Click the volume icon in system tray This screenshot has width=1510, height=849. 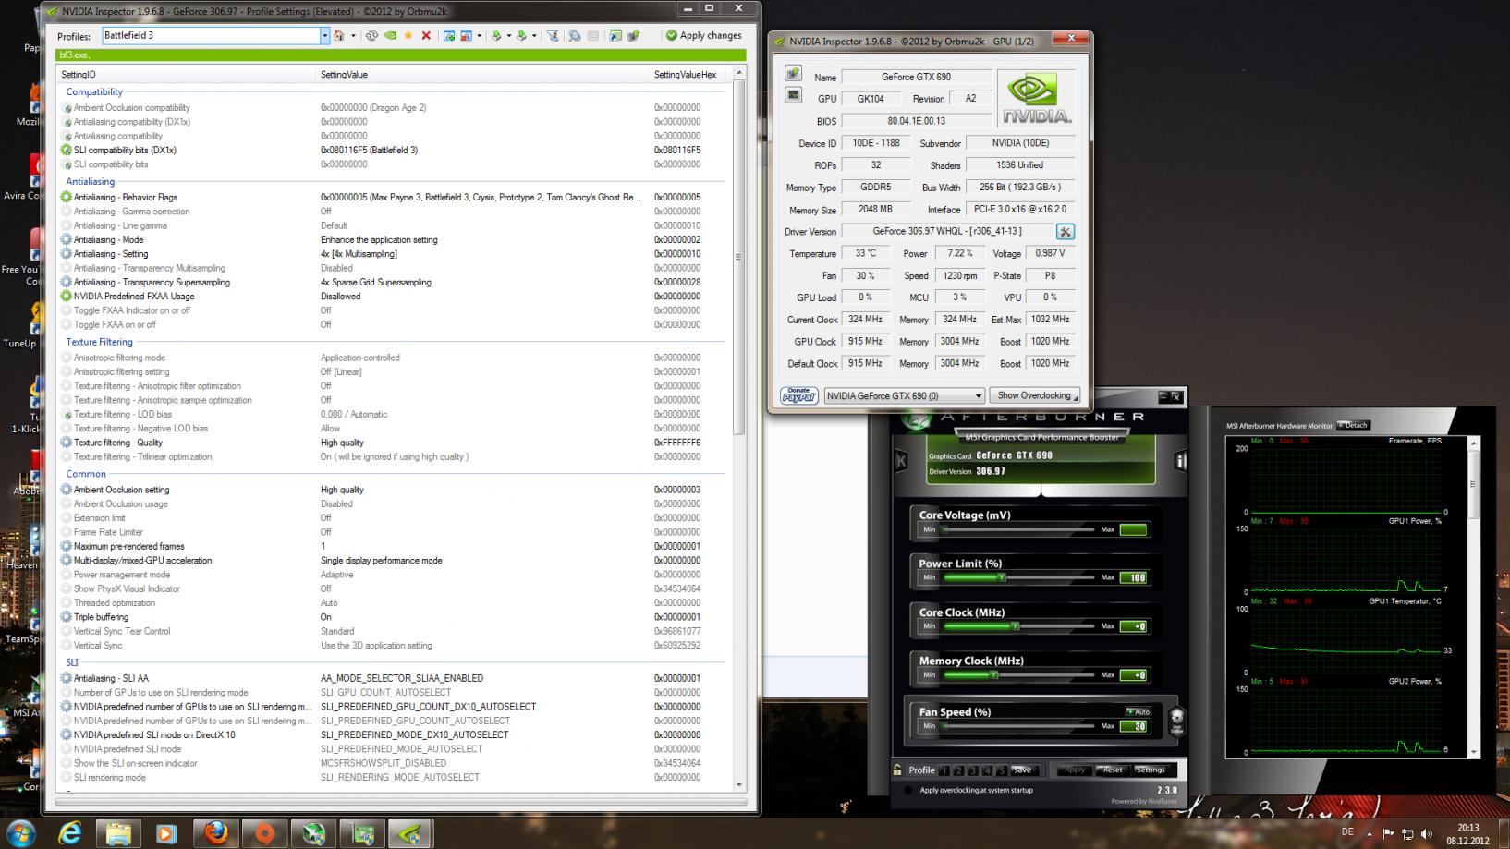[x=1426, y=834]
